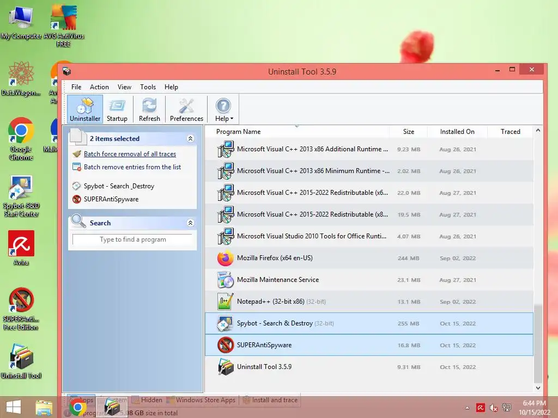Sort by Size column header

coord(409,132)
